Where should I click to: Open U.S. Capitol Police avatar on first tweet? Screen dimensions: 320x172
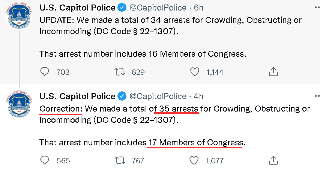[x=19, y=15]
